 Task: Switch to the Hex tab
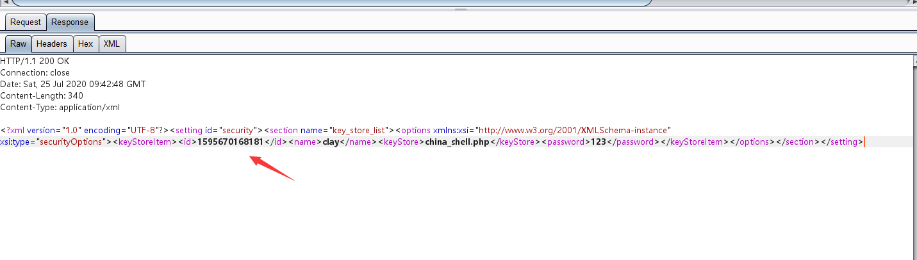tap(86, 44)
